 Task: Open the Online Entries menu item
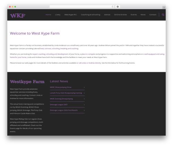(120, 14)
